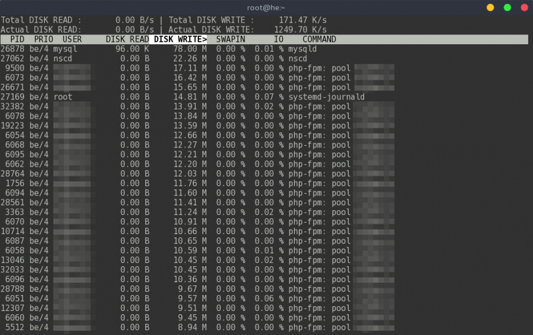Select the DISK READ column header

pyautogui.click(x=127, y=39)
